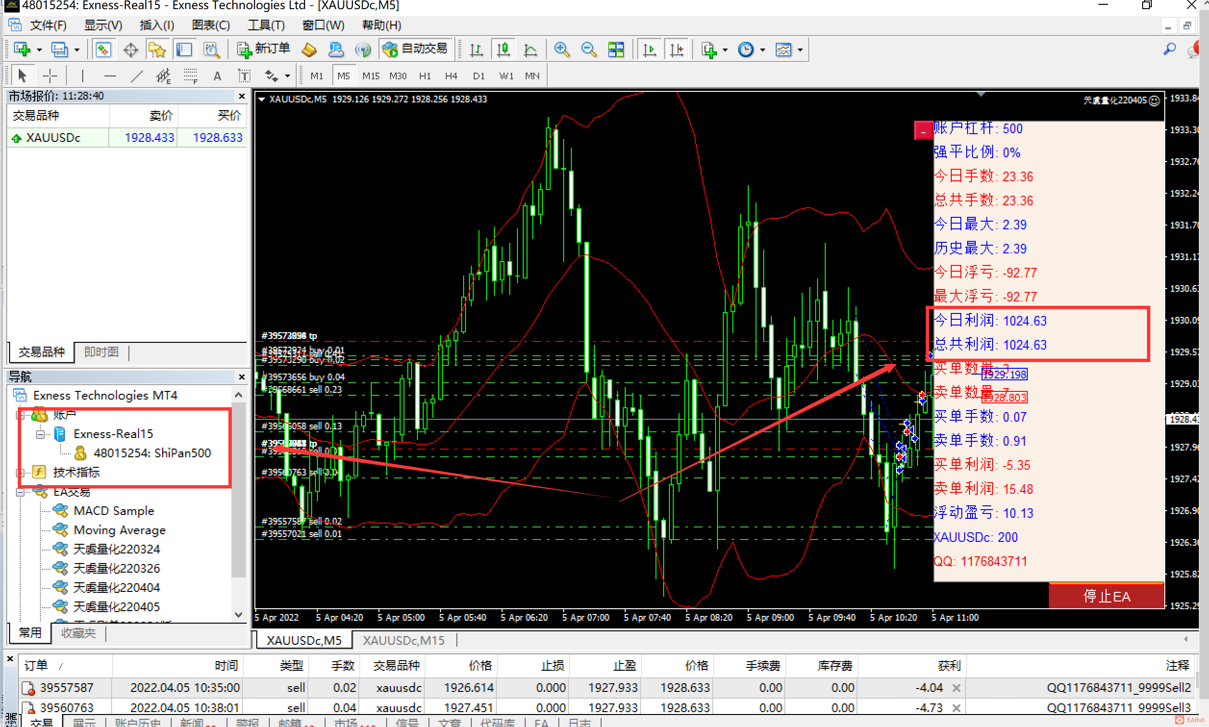Click the navigator panel vertical scrollbar

click(239, 490)
